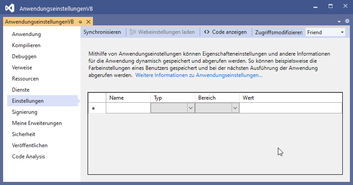Click Synchronisieren in the toolbar

(x=102, y=32)
